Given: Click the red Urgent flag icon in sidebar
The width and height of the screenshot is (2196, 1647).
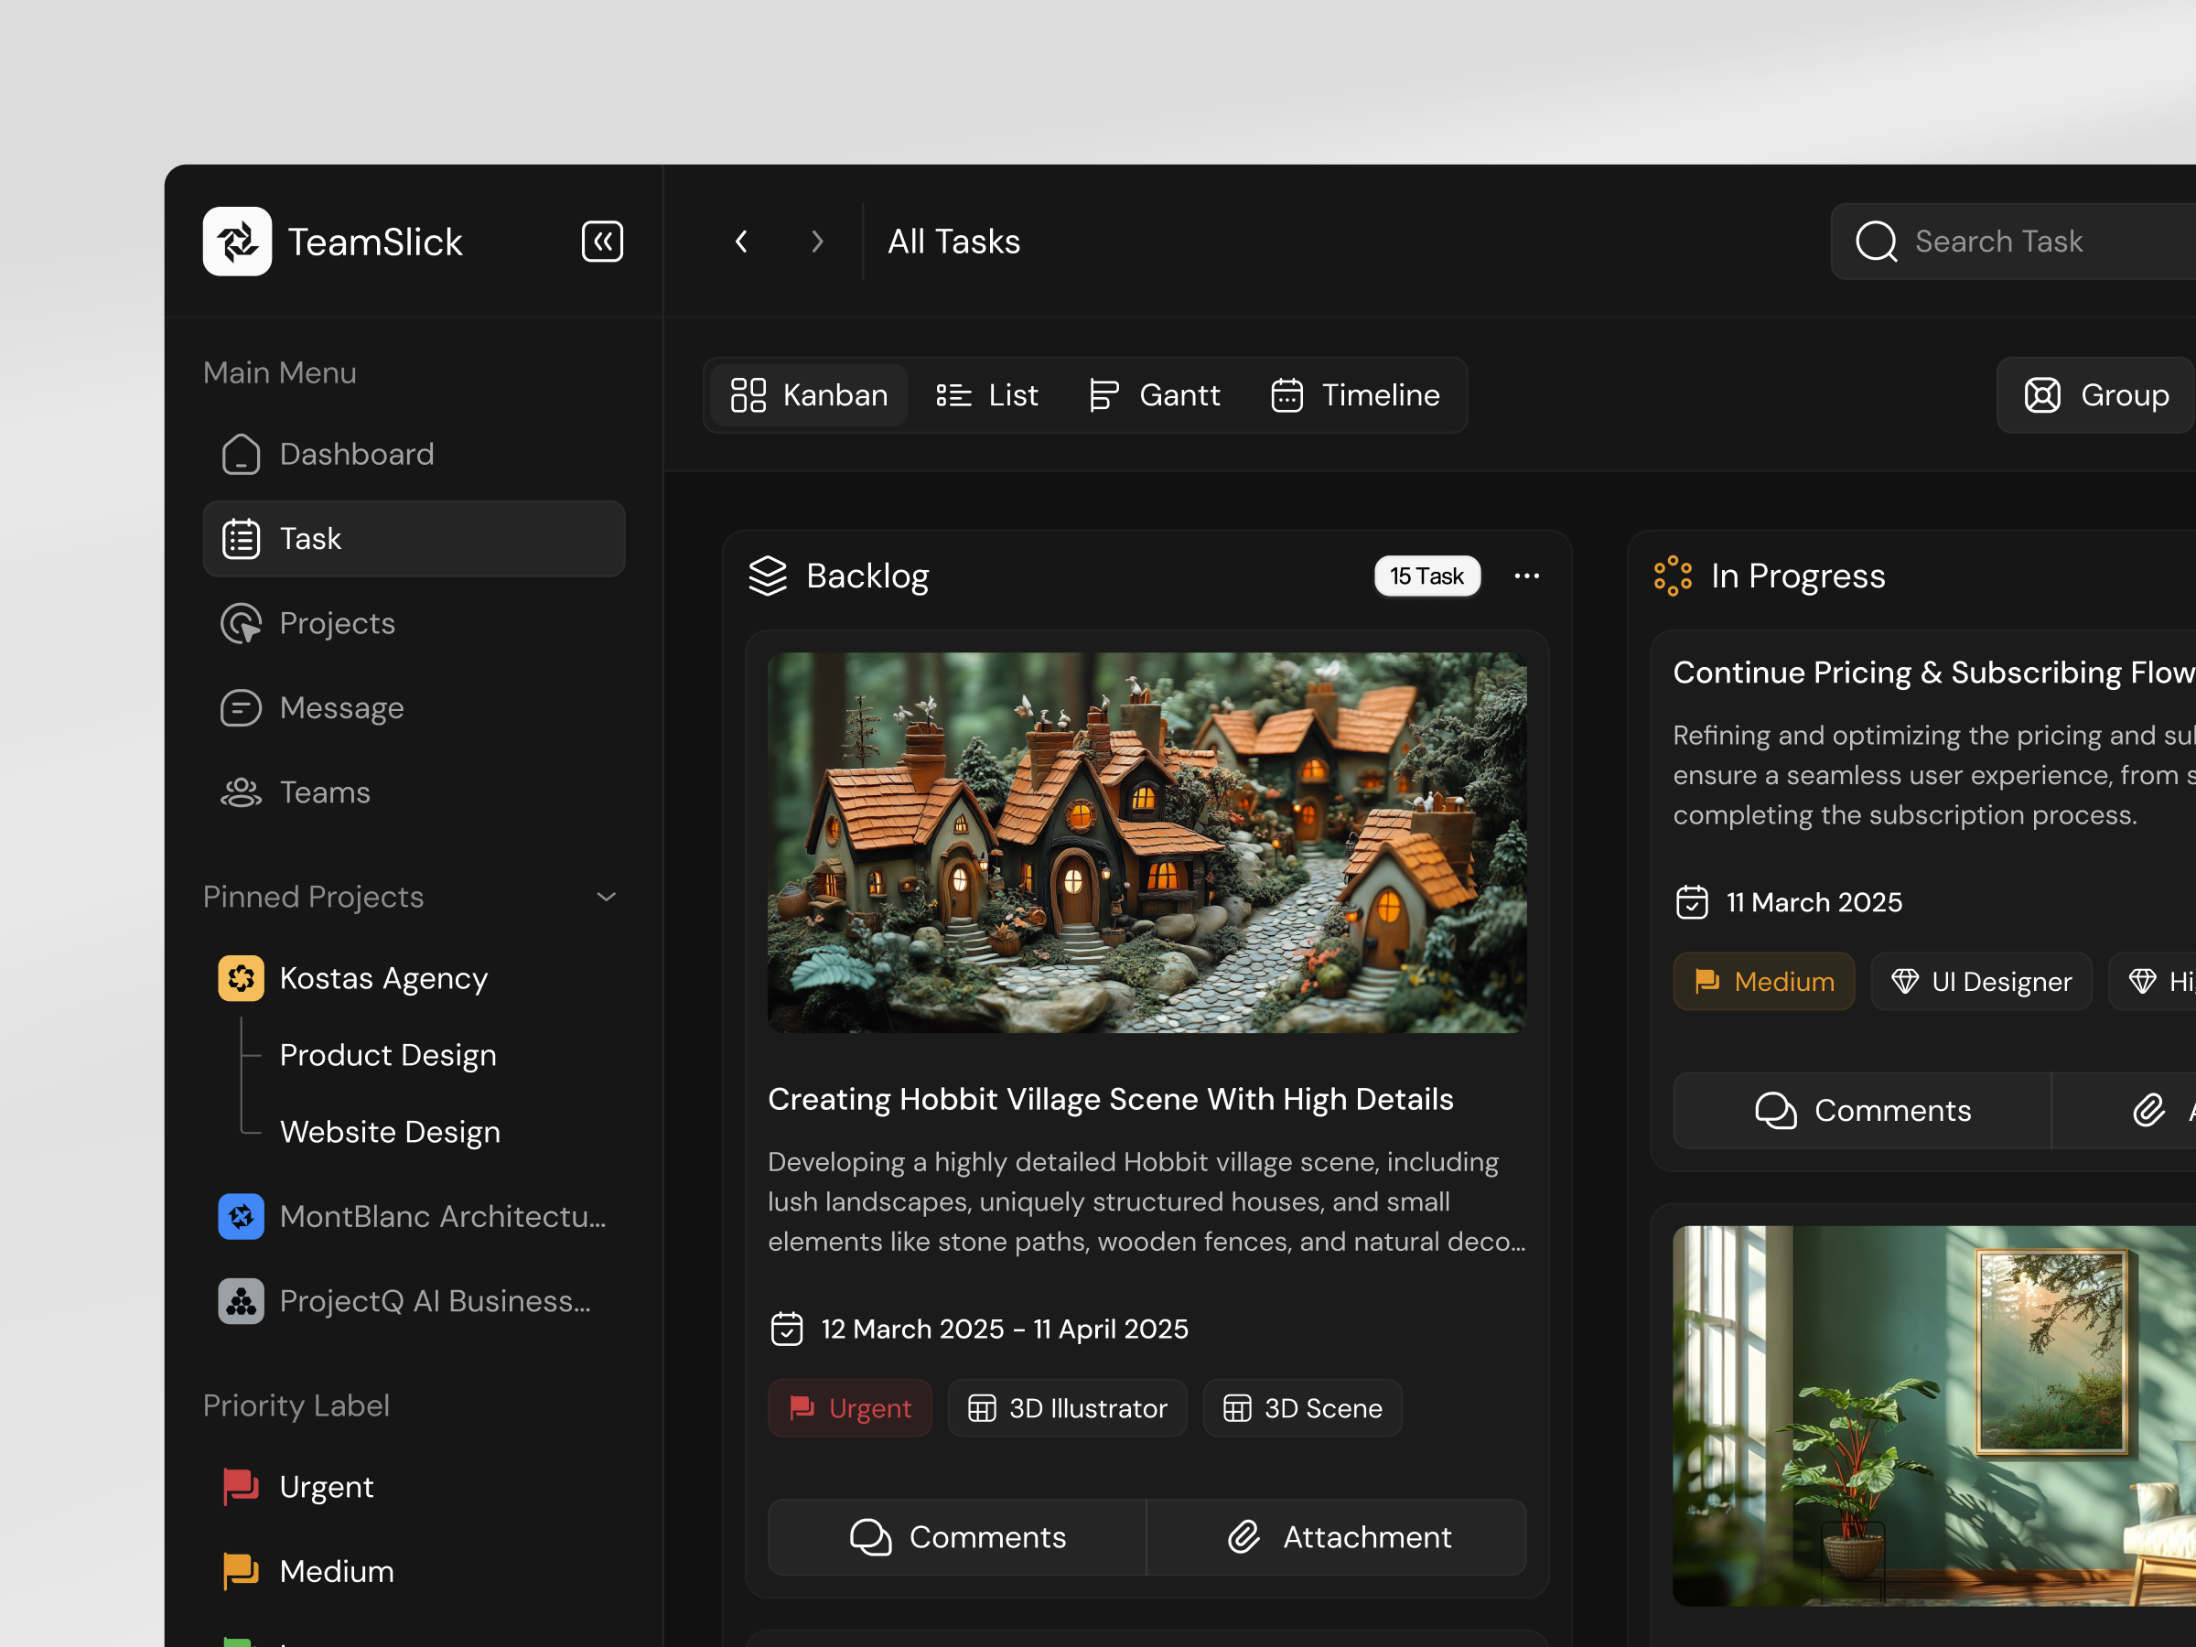Looking at the screenshot, I should tap(241, 1486).
